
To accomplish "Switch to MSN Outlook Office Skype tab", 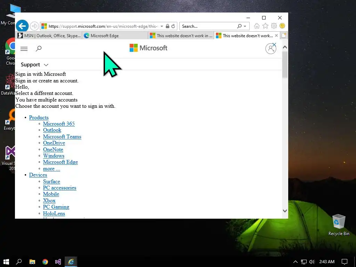I will click(x=49, y=36).
